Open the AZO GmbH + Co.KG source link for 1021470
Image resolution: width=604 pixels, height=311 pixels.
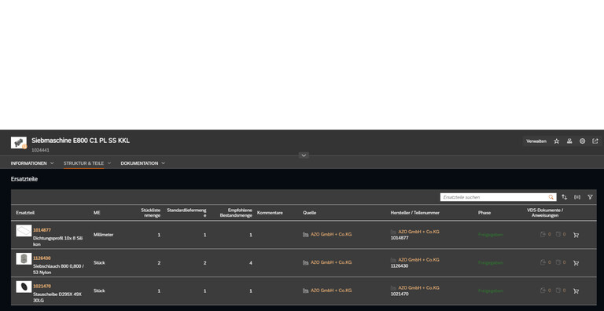tap(331, 291)
